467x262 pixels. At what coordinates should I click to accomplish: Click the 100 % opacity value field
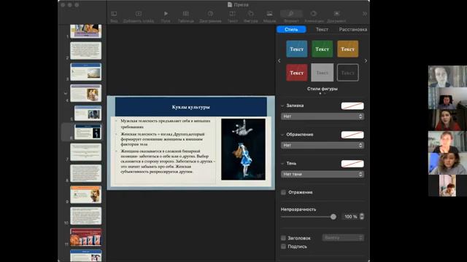coord(350,217)
